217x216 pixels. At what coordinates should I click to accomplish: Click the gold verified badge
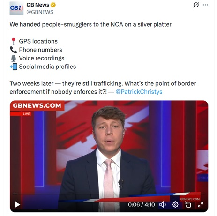pos(53,5)
